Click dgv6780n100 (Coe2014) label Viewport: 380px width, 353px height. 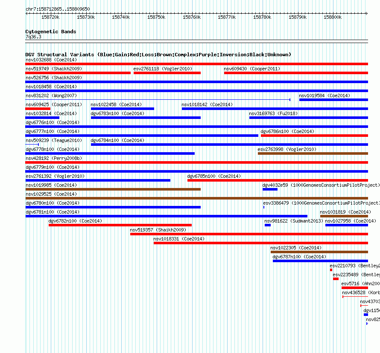coord(53,203)
